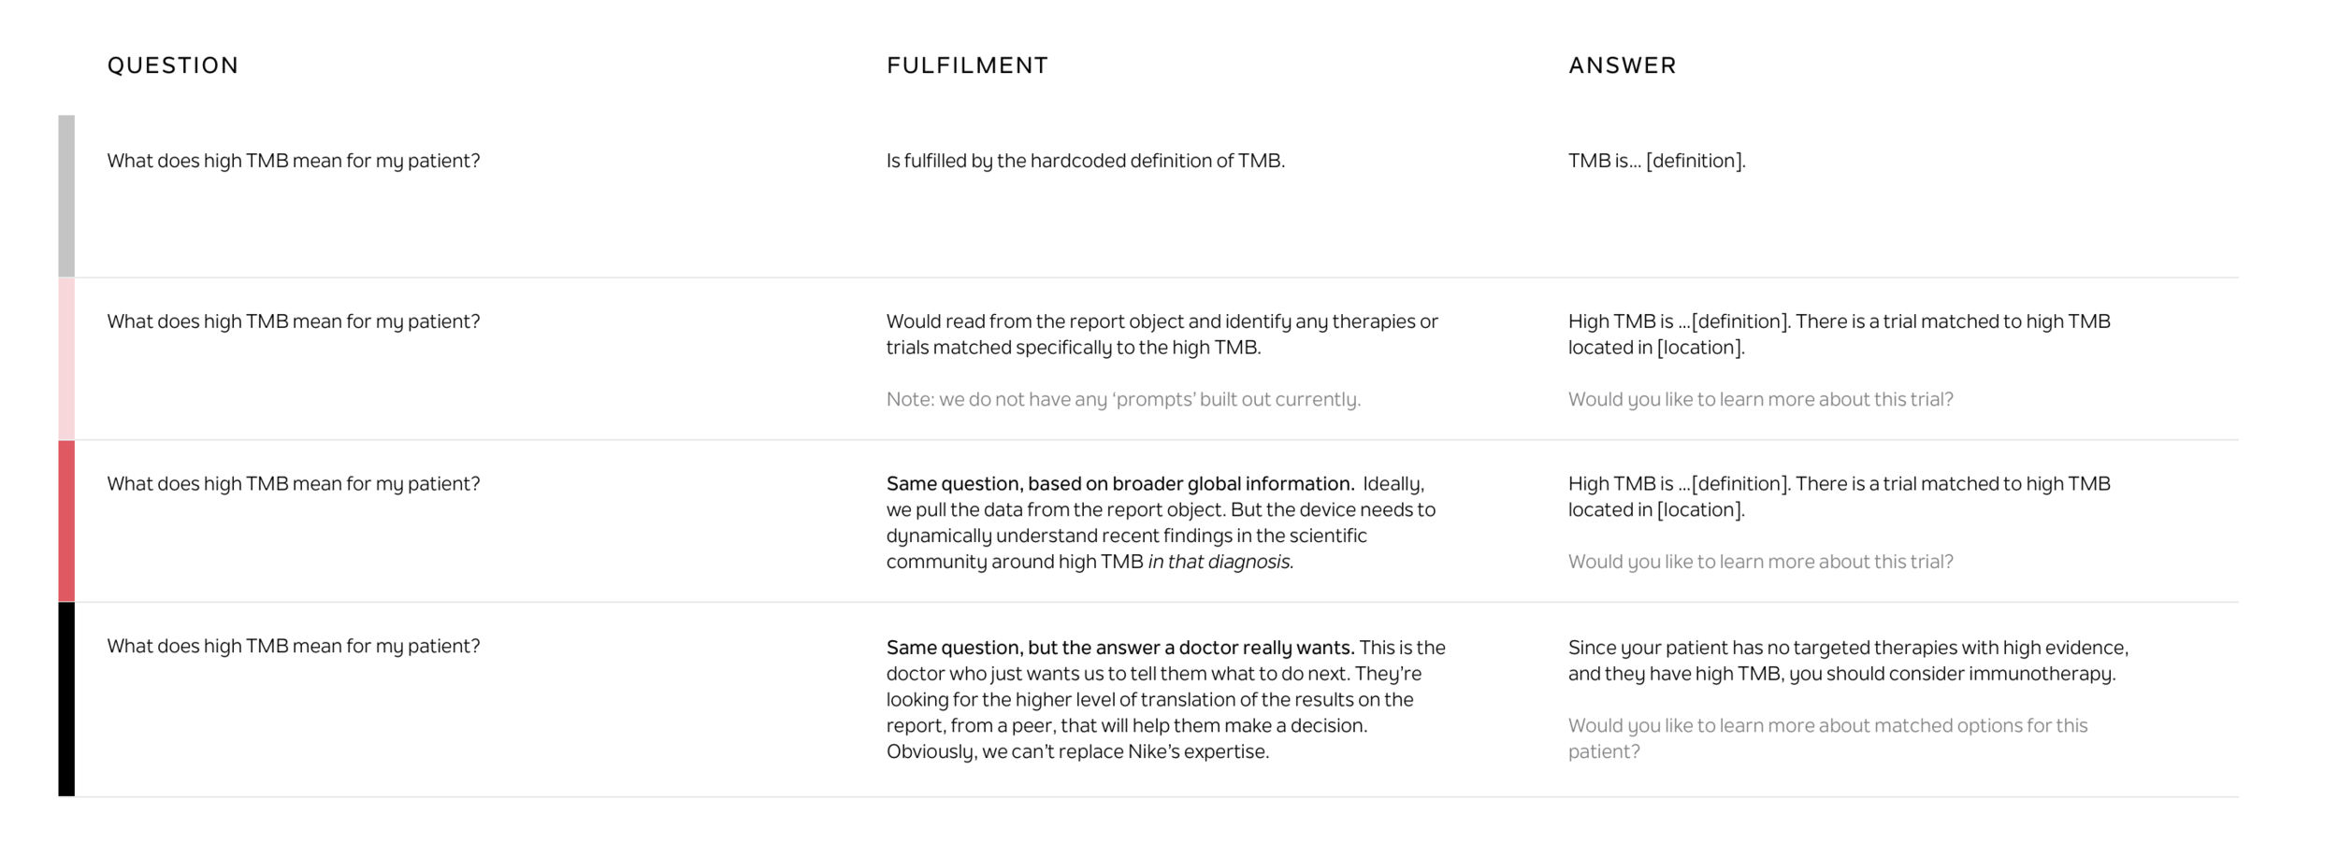Image resolution: width=2338 pixels, height=857 pixels.
Task: Click 'TMB is… [definition].' answer
Action: (x=1656, y=161)
